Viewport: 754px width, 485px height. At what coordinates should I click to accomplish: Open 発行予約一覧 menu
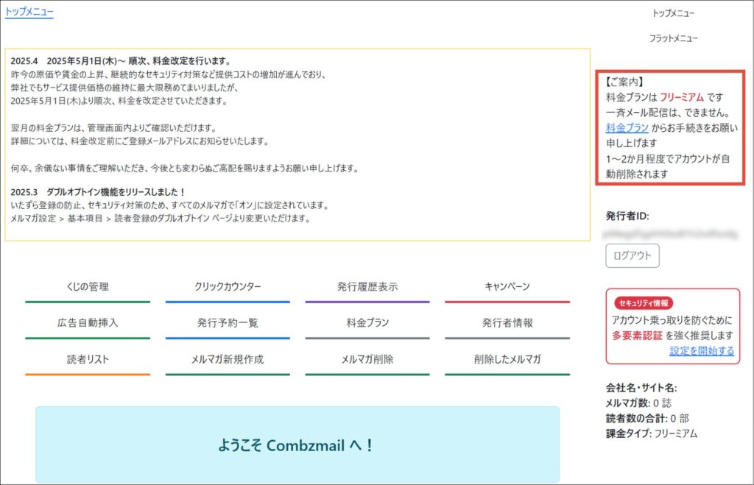[228, 323]
